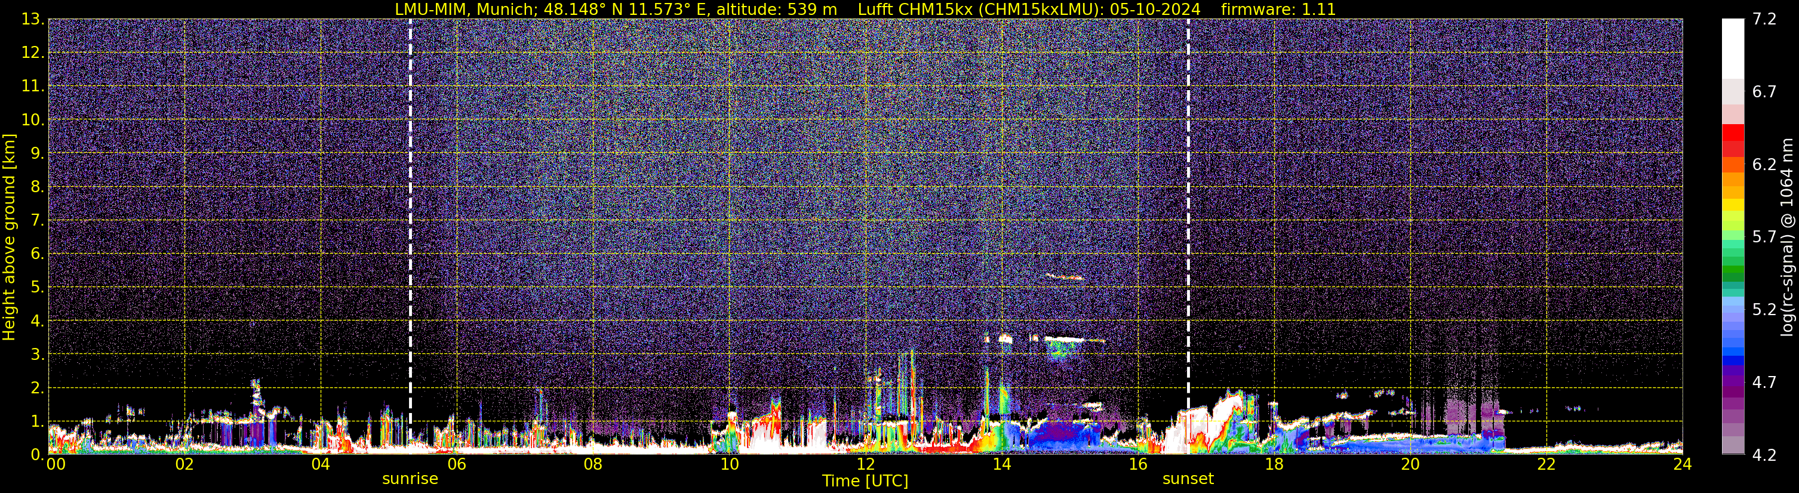
Task: Click the 'Time [UTC]' axis label
Action: point(865,481)
